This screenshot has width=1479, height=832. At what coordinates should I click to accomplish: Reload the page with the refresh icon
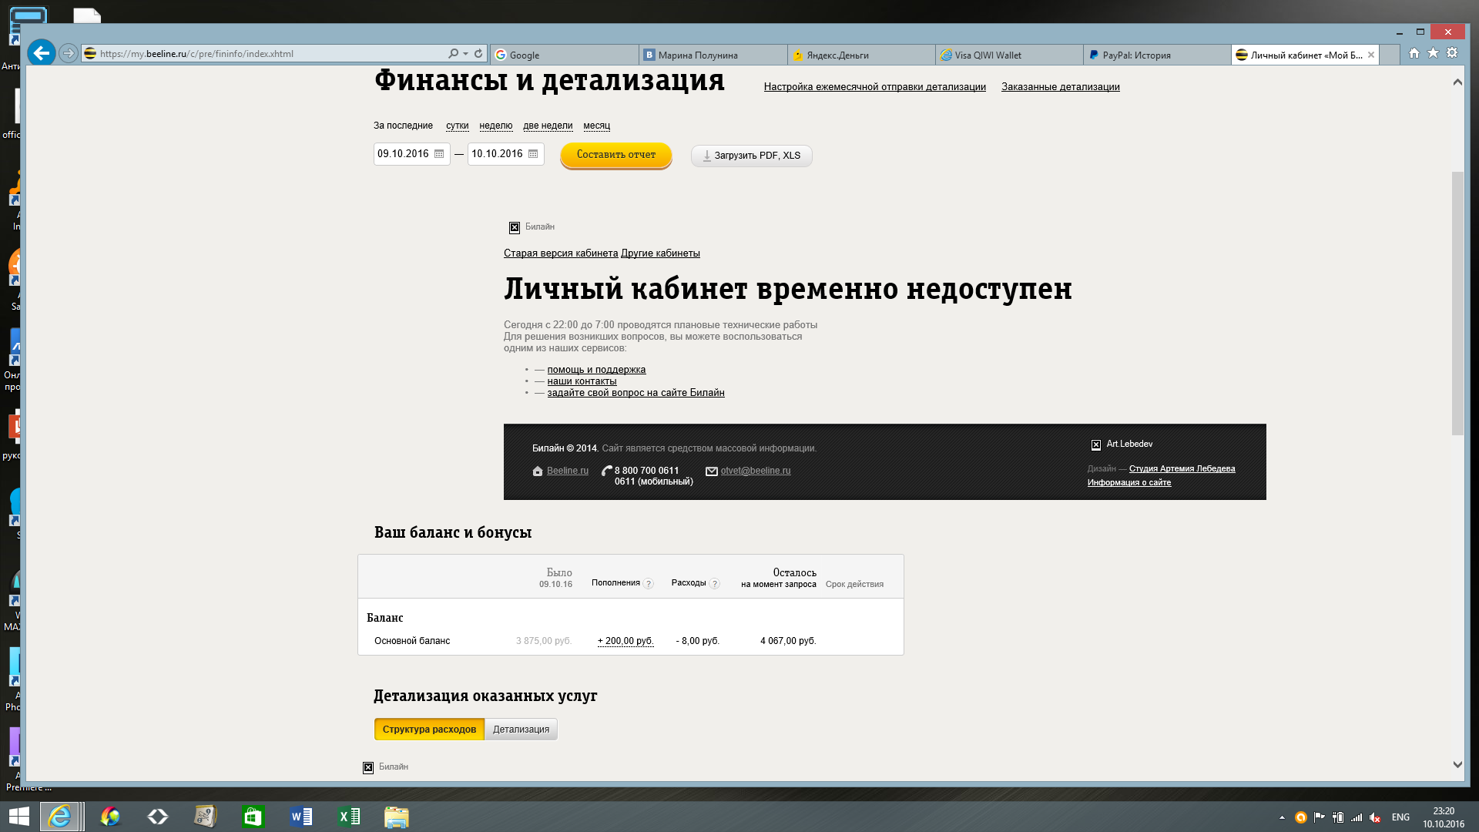[x=478, y=54]
